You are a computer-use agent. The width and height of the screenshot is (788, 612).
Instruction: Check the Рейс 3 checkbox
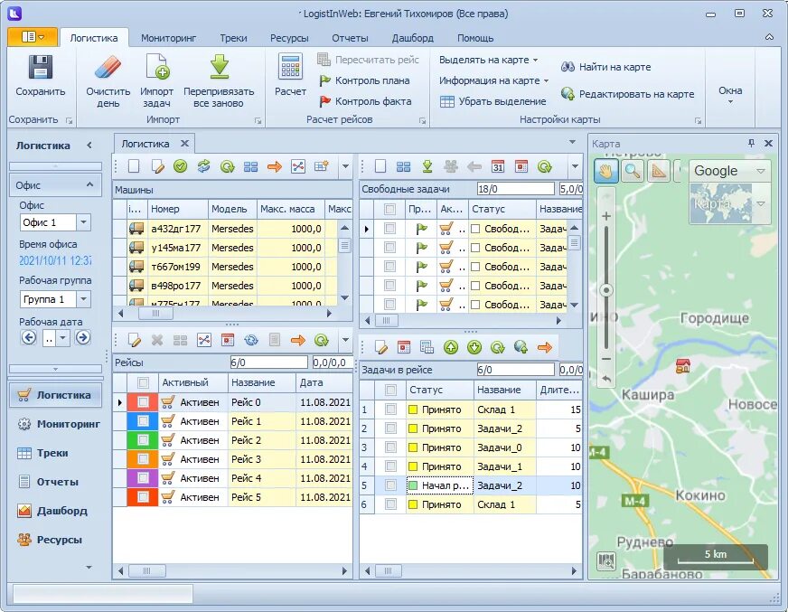(x=143, y=459)
